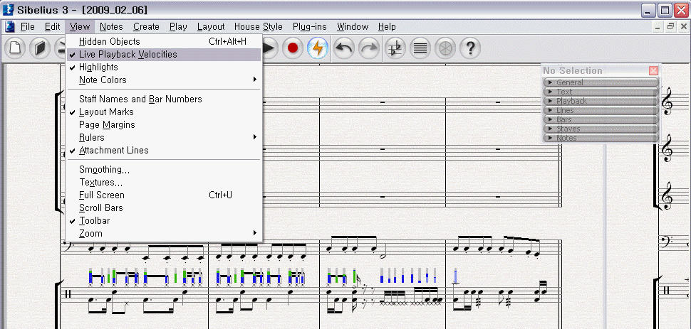Uncheck Live Playback Velocities option
The height and width of the screenshot is (329, 691).
pos(128,55)
